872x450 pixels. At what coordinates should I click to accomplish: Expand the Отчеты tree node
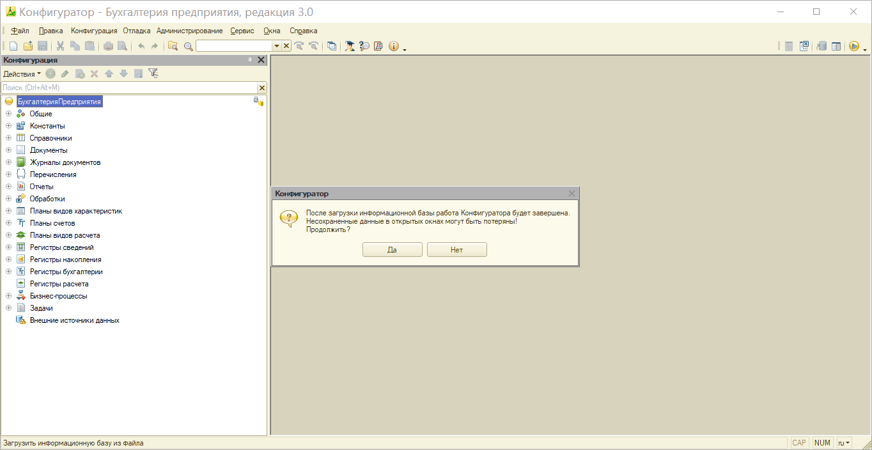8,187
